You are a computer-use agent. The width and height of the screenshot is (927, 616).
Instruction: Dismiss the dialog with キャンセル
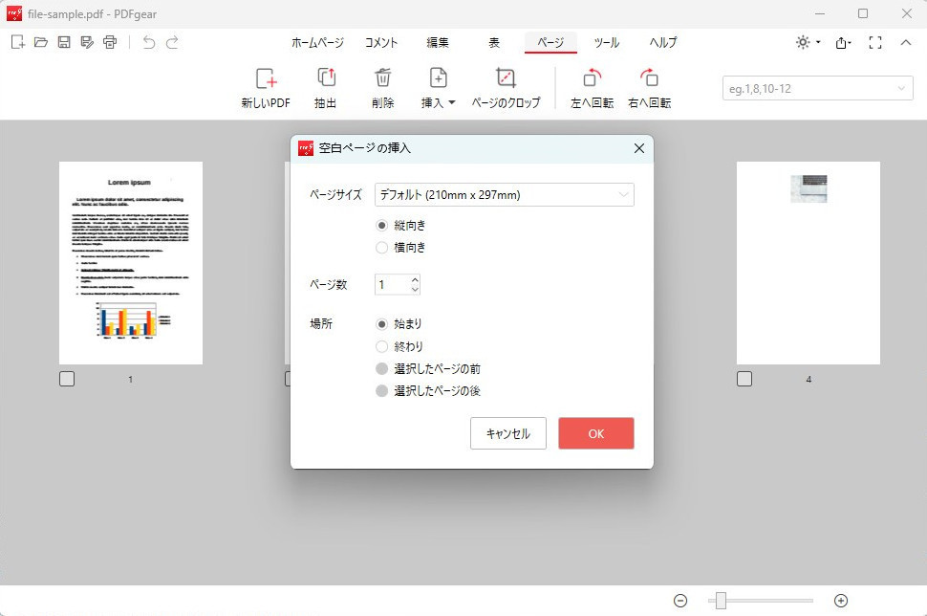tap(507, 433)
